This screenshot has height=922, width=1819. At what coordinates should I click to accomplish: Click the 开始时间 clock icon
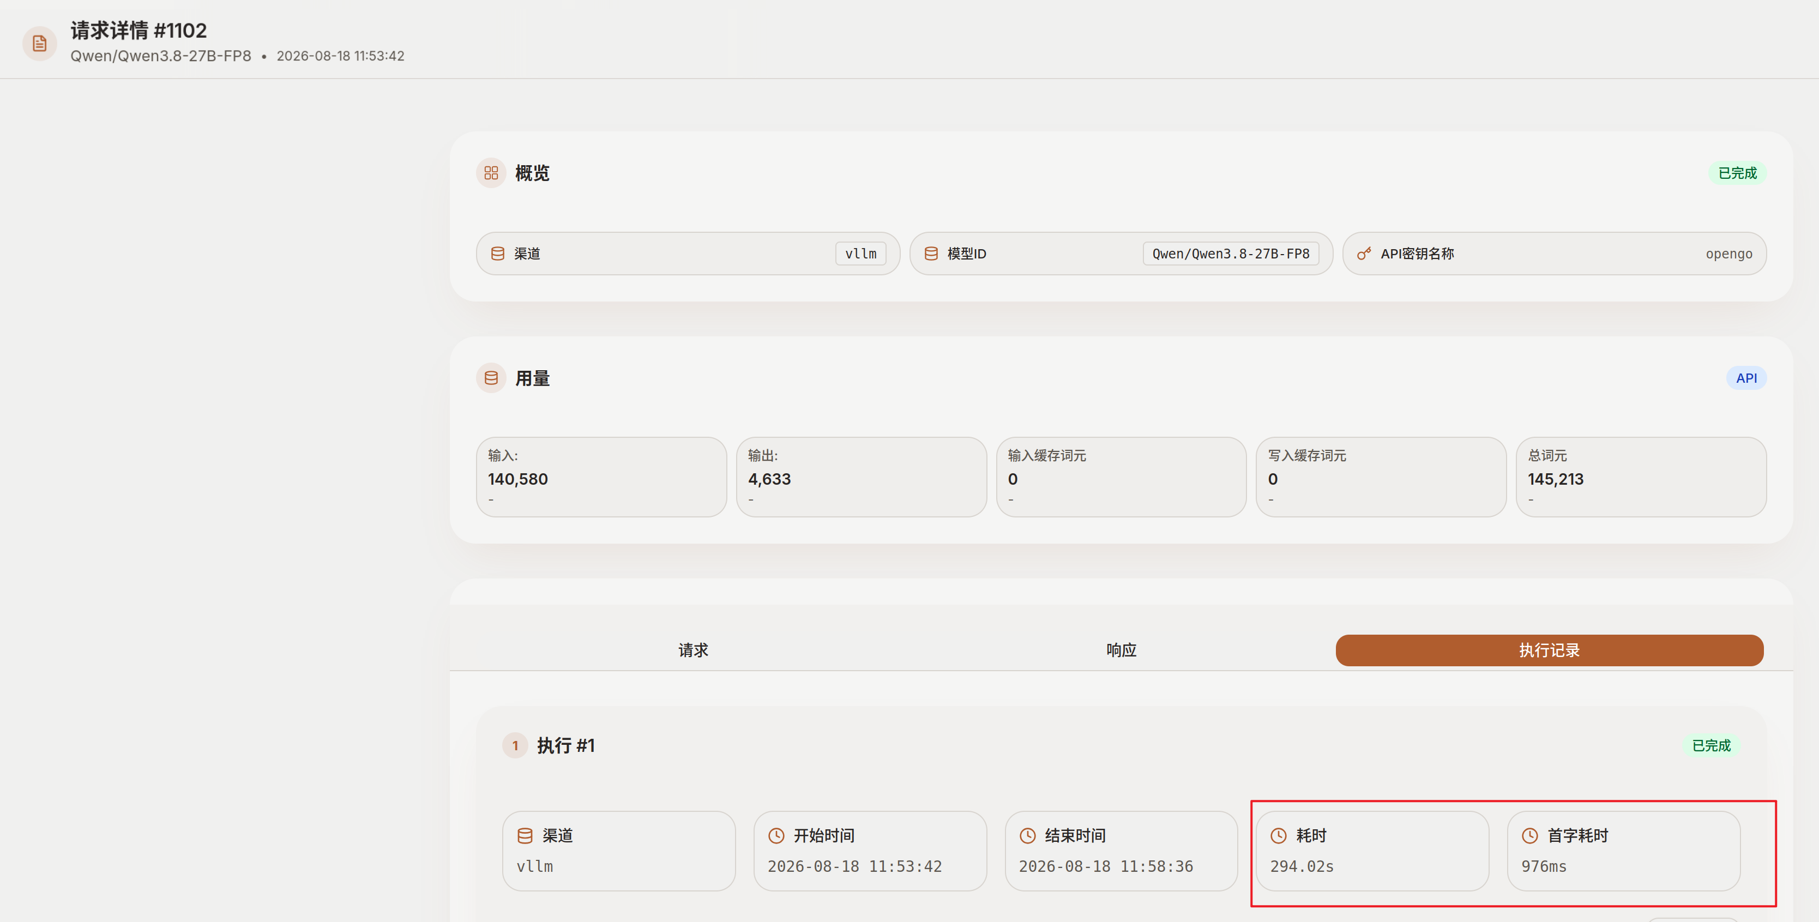(776, 836)
